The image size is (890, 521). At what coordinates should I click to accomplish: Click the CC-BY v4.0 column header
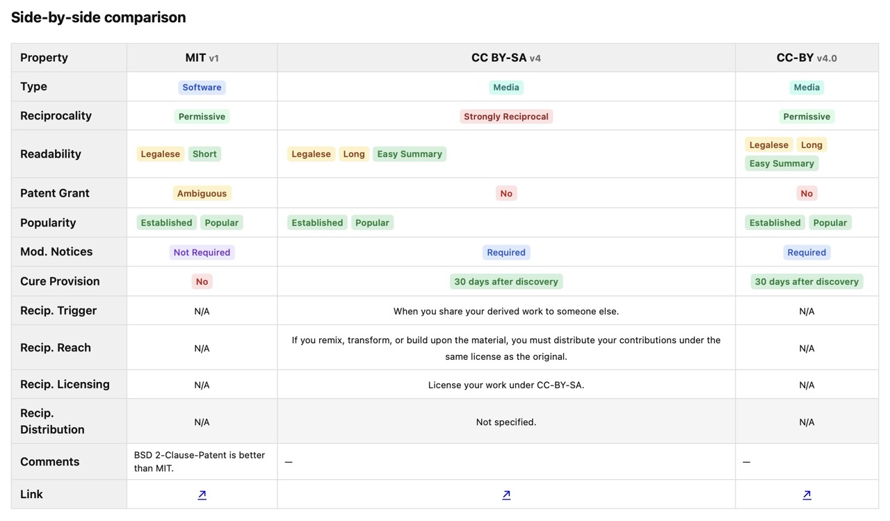807,58
